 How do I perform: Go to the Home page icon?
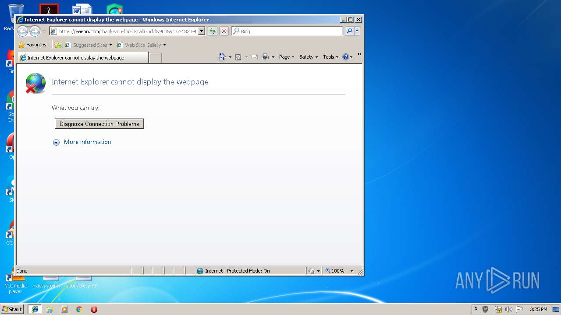[222, 57]
